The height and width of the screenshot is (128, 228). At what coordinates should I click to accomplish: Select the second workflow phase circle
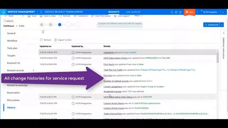tap(51, 25)
